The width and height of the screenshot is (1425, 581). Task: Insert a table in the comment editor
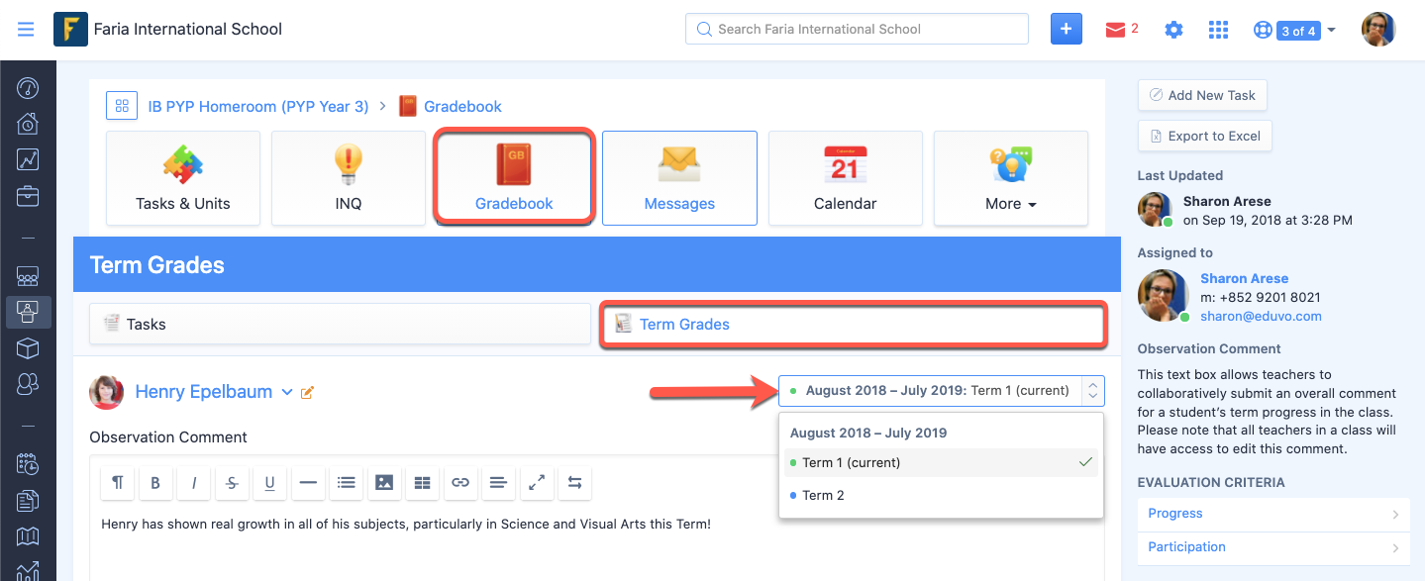coord(423,483)
